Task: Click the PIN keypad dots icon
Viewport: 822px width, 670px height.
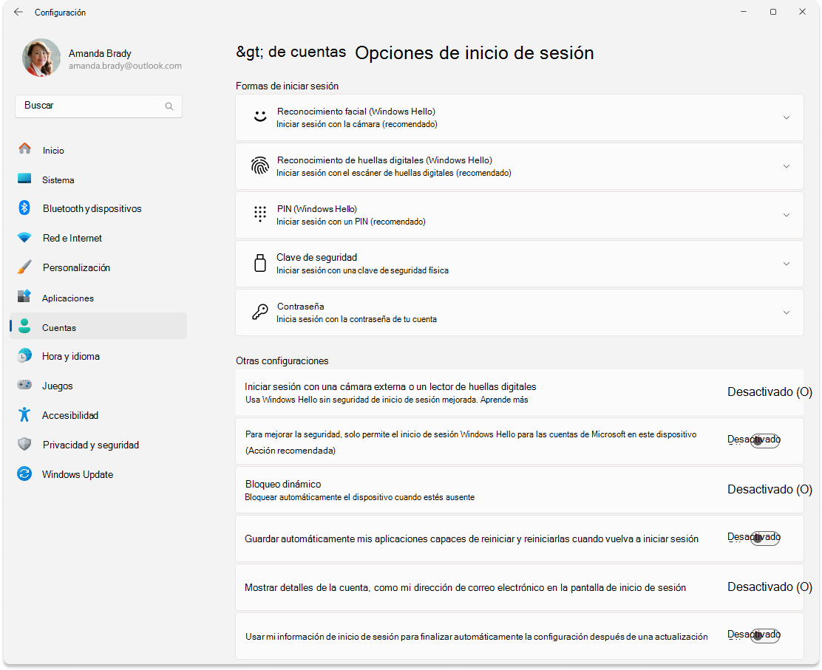Action: pyautogui.click(x=260, y=214)
